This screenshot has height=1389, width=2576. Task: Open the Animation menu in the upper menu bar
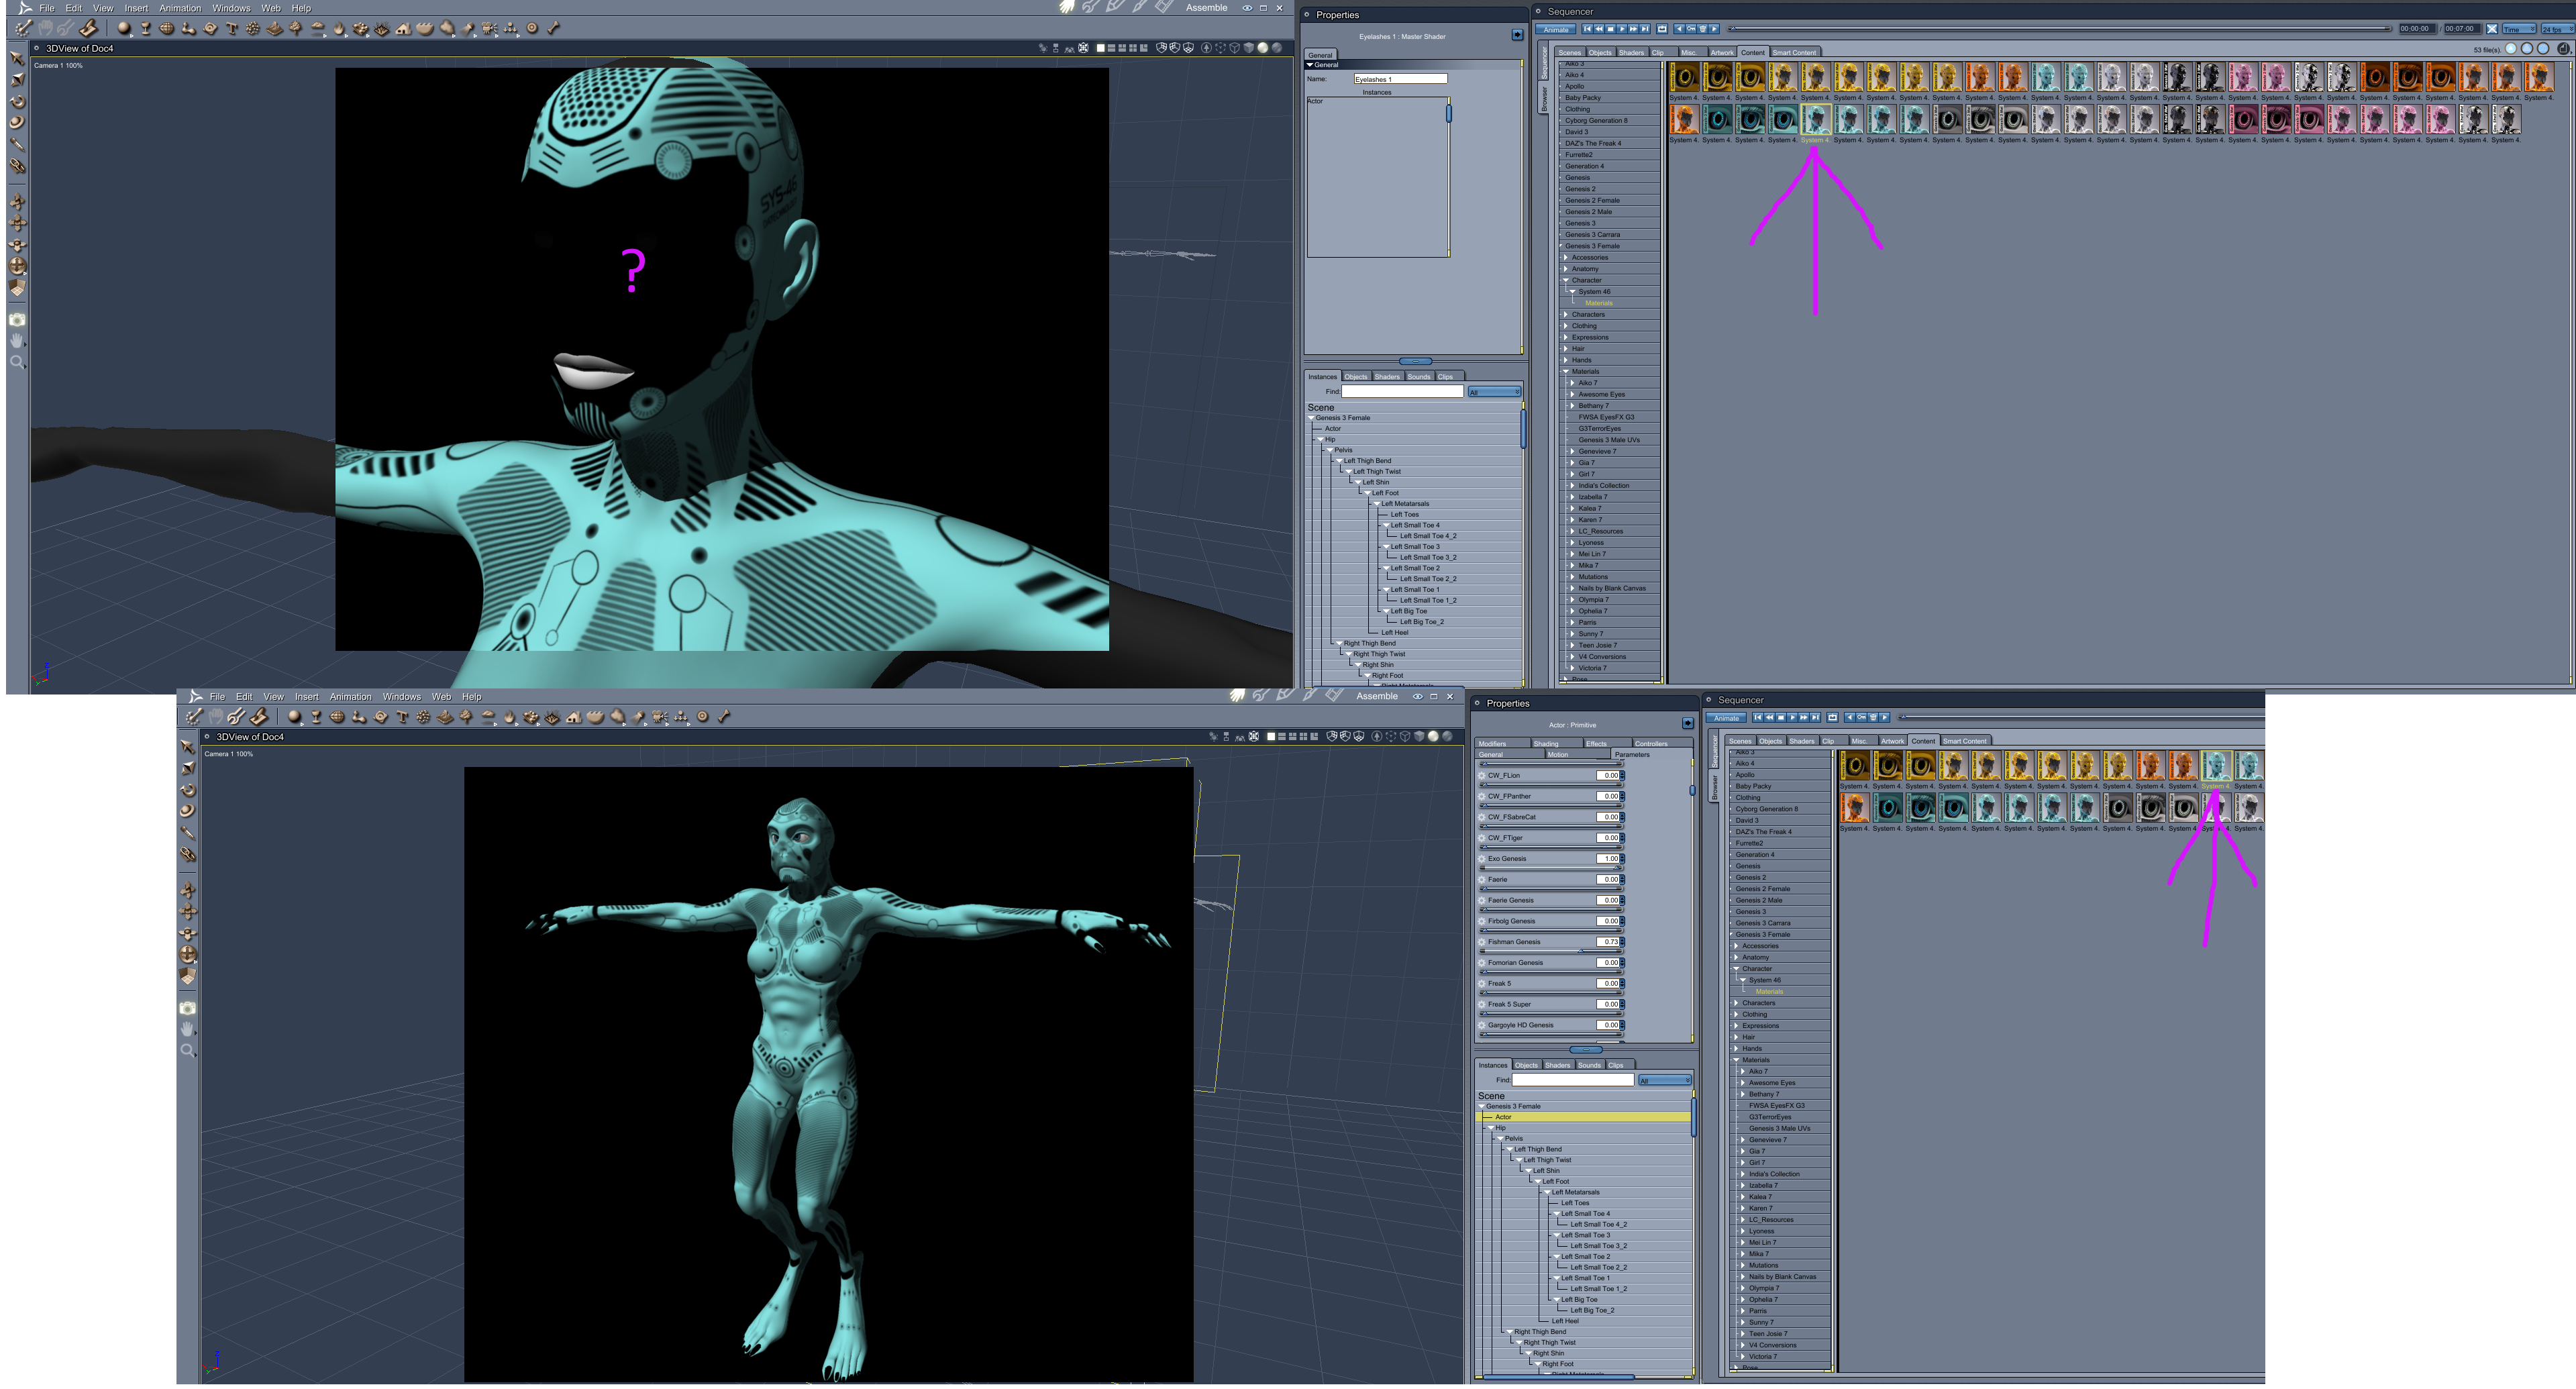tap(180, 8)
